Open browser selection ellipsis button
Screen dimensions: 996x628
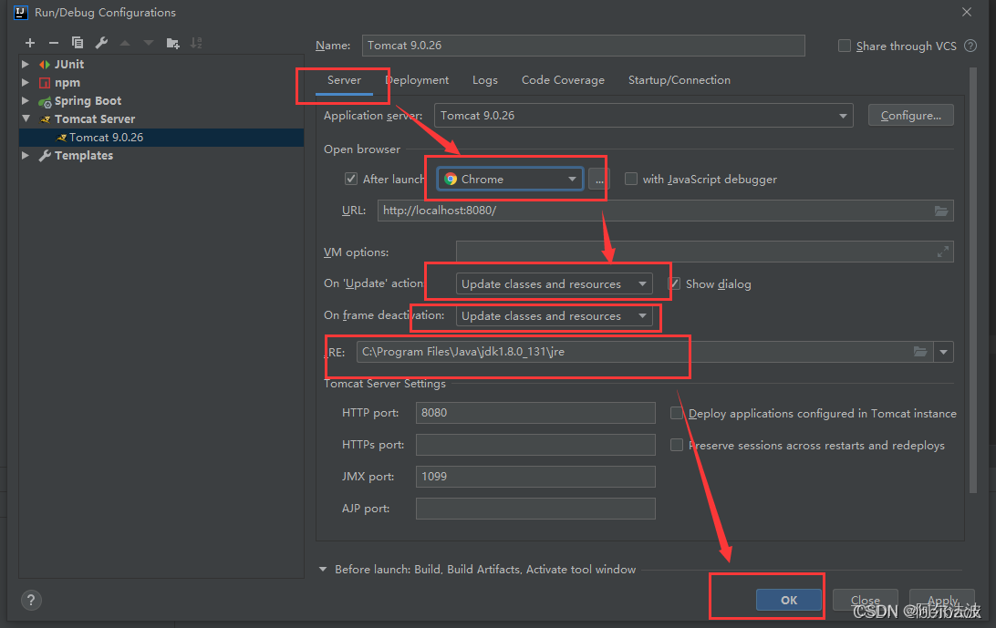pyautogui.click(x=598, y=180)
